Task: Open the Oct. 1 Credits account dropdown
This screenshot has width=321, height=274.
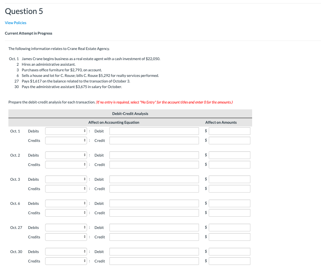Action: tap(66, 140)
